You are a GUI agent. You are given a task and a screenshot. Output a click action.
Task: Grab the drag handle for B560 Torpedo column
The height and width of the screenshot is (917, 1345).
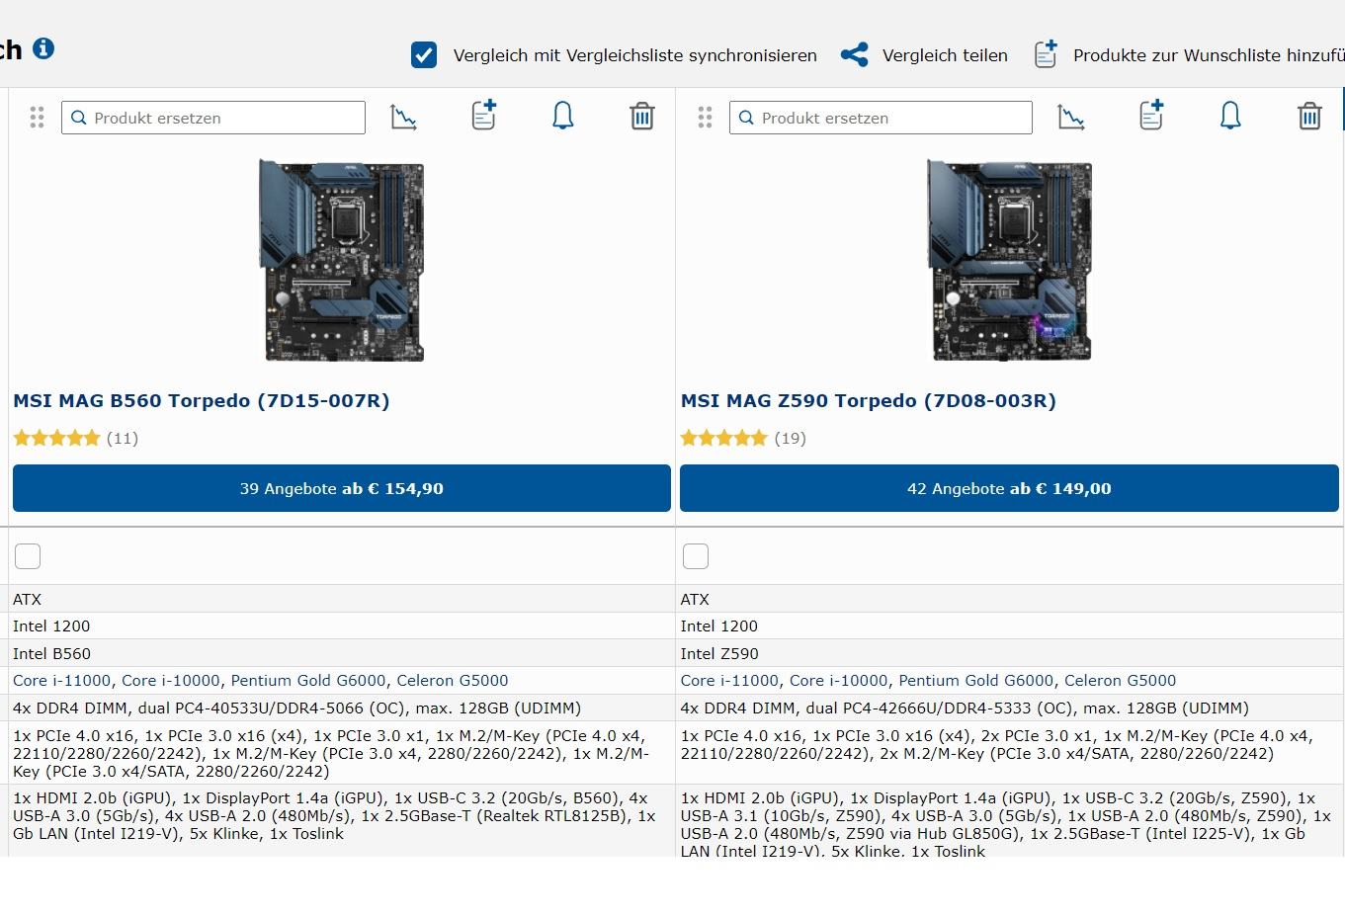(38, 118)
